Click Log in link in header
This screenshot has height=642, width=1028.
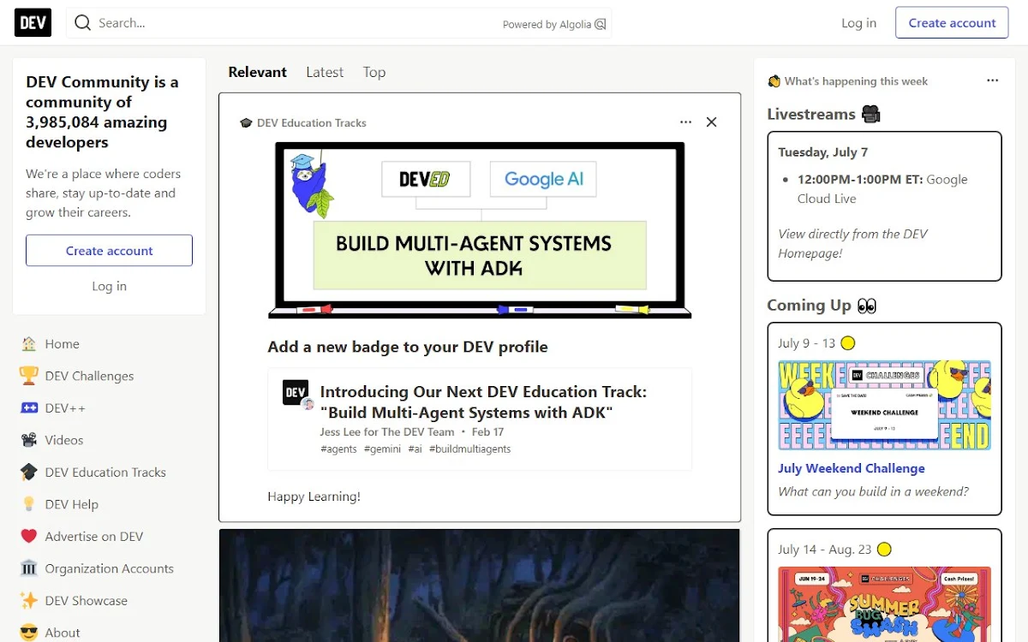(x=858, y=23)
